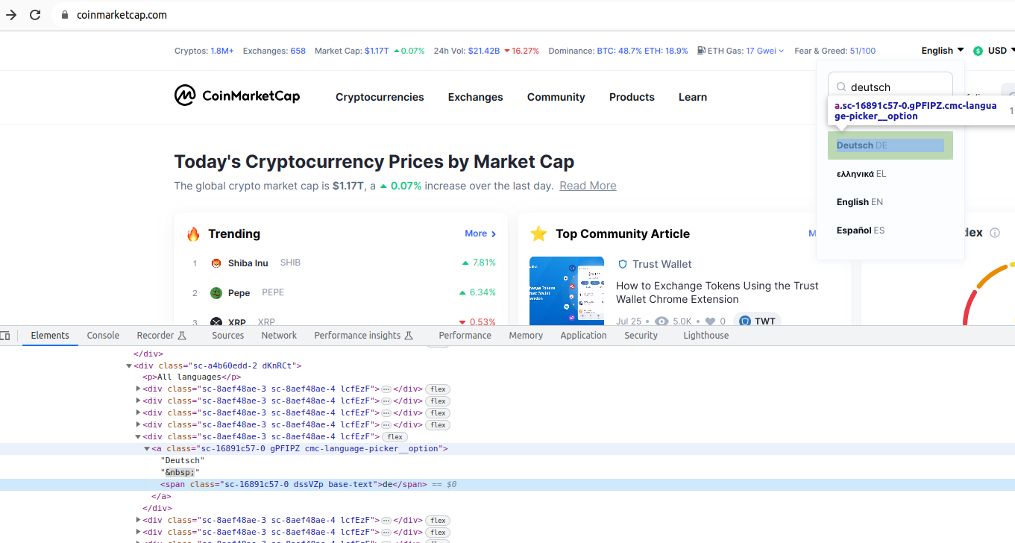The image size is (1015, 543).
Task: Open the Cryptocurrencies menu
Action: (x=380, y=97)
